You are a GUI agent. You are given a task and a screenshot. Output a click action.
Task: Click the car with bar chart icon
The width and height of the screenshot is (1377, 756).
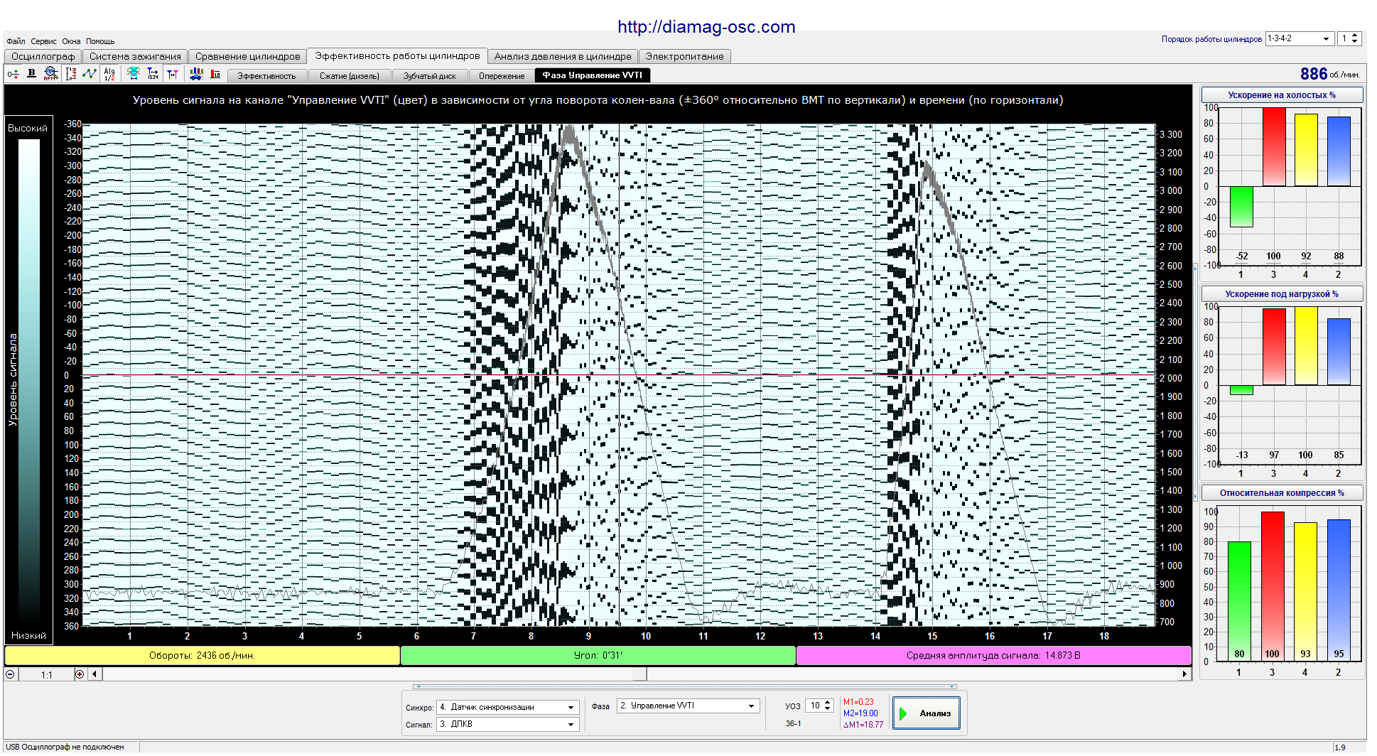pyautogui.click(x=196, y=73)
